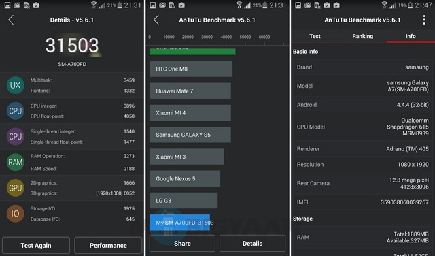Image resolution: width=435 pixels, height=256 pixels.
Task: Tap the orange IO score icon
Action: (15, 214)
